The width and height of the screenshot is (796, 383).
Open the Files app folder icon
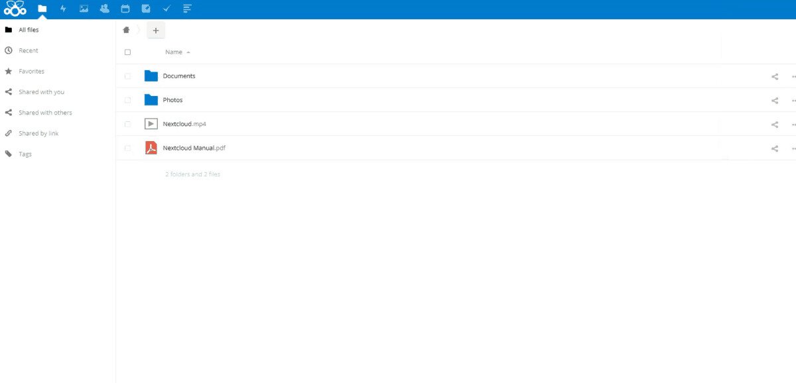42,9
